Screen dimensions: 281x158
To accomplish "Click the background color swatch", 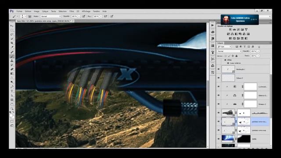I will tap(13, 117).
